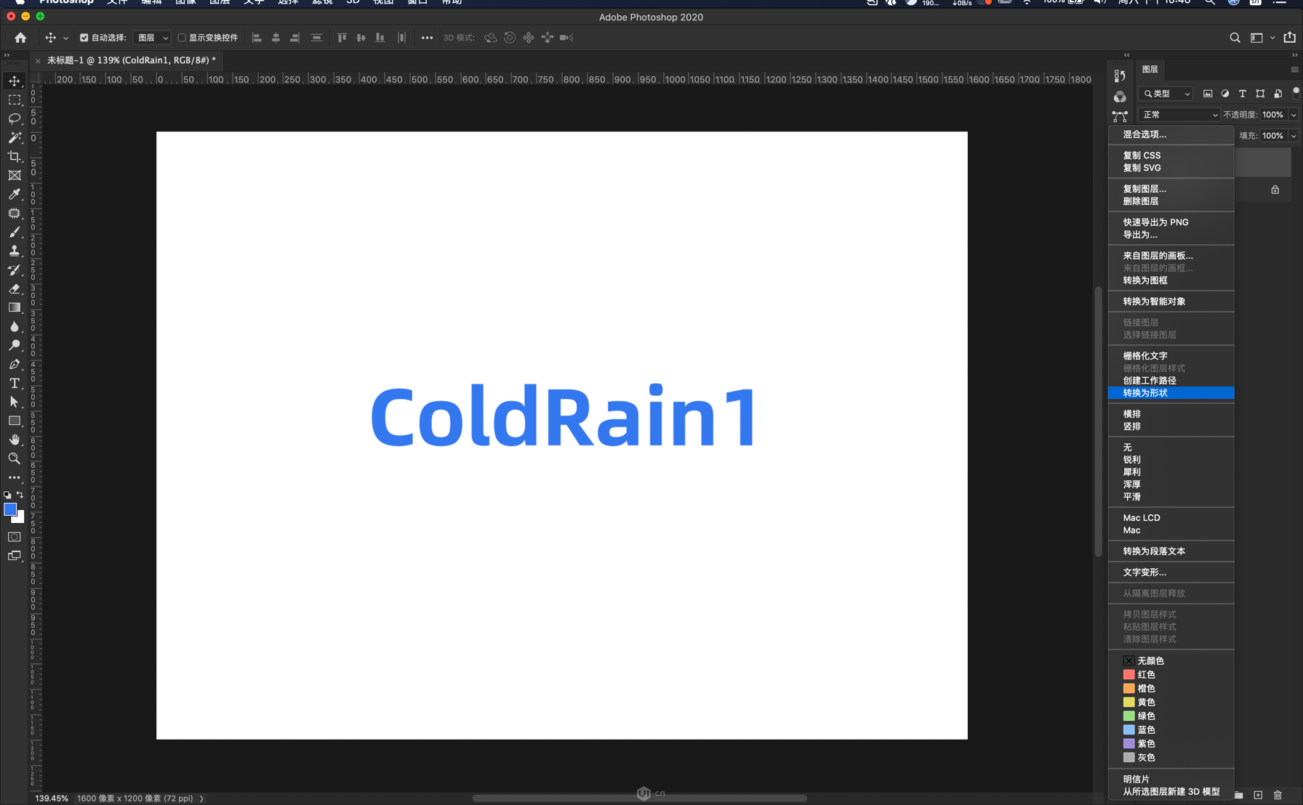The height and width of the screenshot is (805, 1303).
Task: Select the Blur tool
Action: click(x=15, y=326)
